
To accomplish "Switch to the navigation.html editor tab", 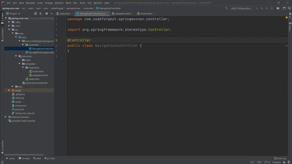I will click(123, 14).
